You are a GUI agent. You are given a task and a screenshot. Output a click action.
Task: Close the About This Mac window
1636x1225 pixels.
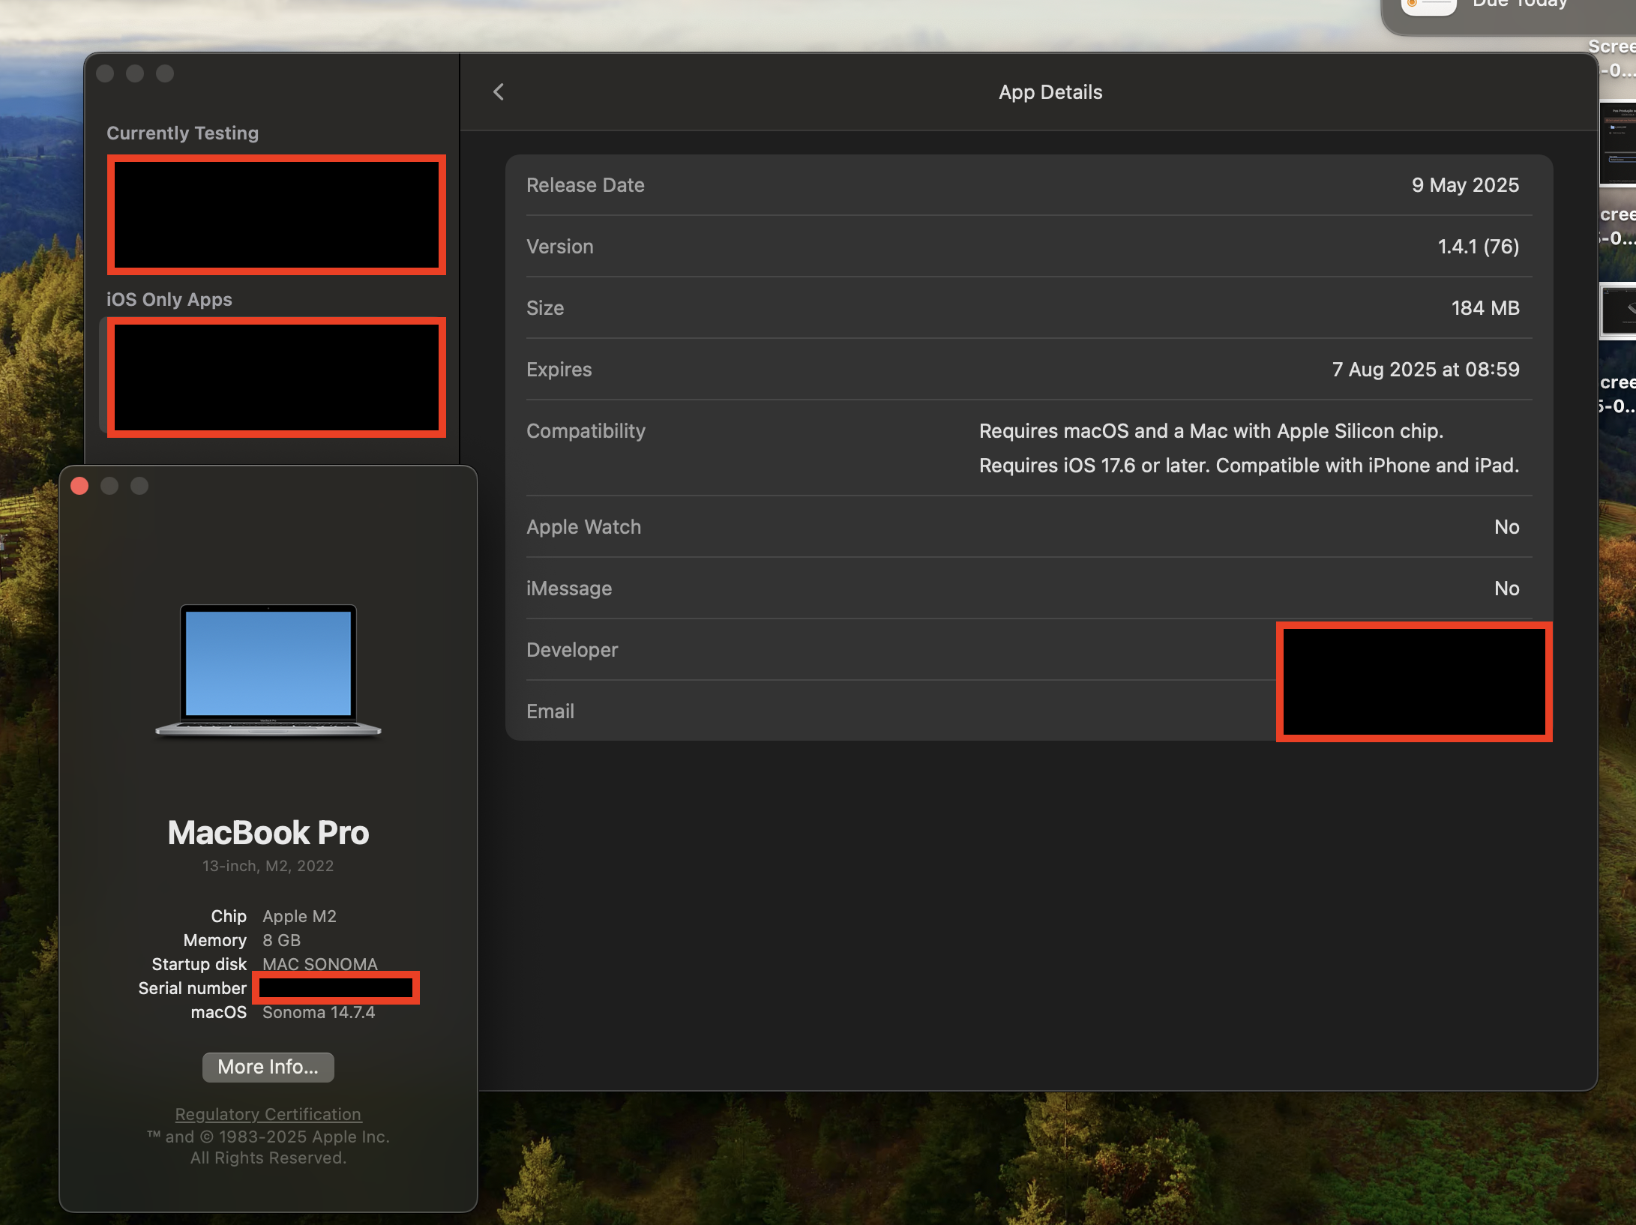(80, 486)
